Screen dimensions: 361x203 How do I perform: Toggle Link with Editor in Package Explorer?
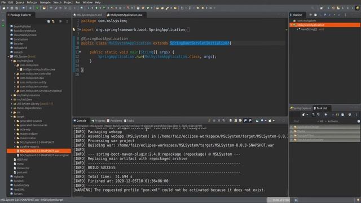coord(53,21)
